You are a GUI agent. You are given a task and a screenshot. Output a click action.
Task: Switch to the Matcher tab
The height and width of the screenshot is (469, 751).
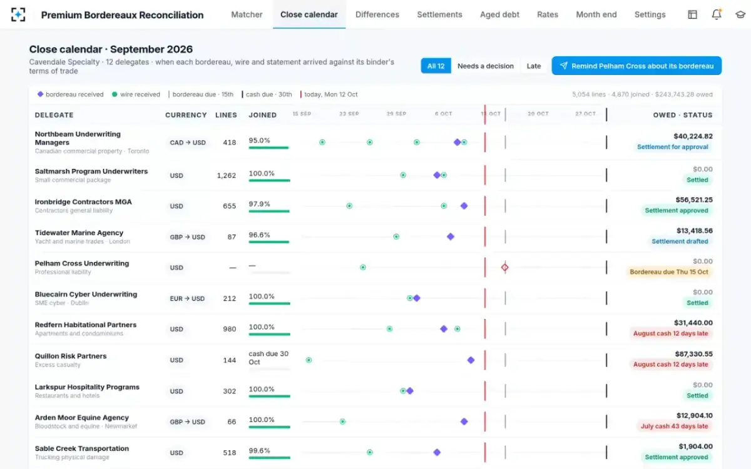tap(247, 14)
